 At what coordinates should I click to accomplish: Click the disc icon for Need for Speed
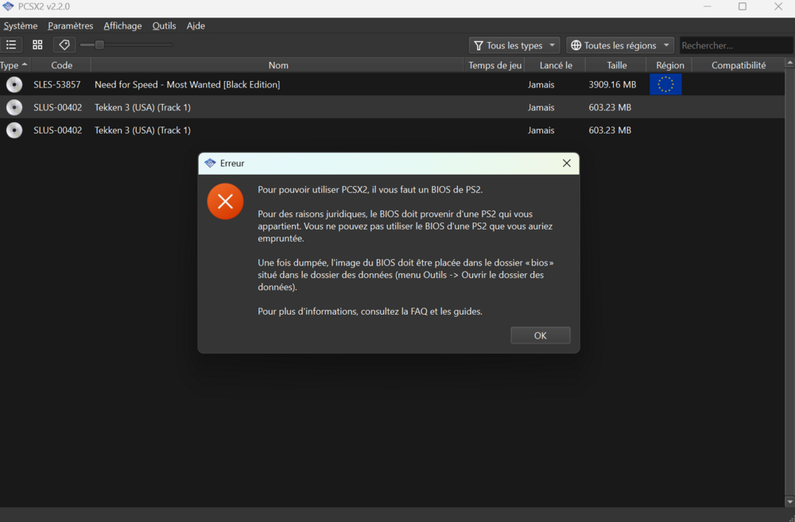[x=14, y=84]
